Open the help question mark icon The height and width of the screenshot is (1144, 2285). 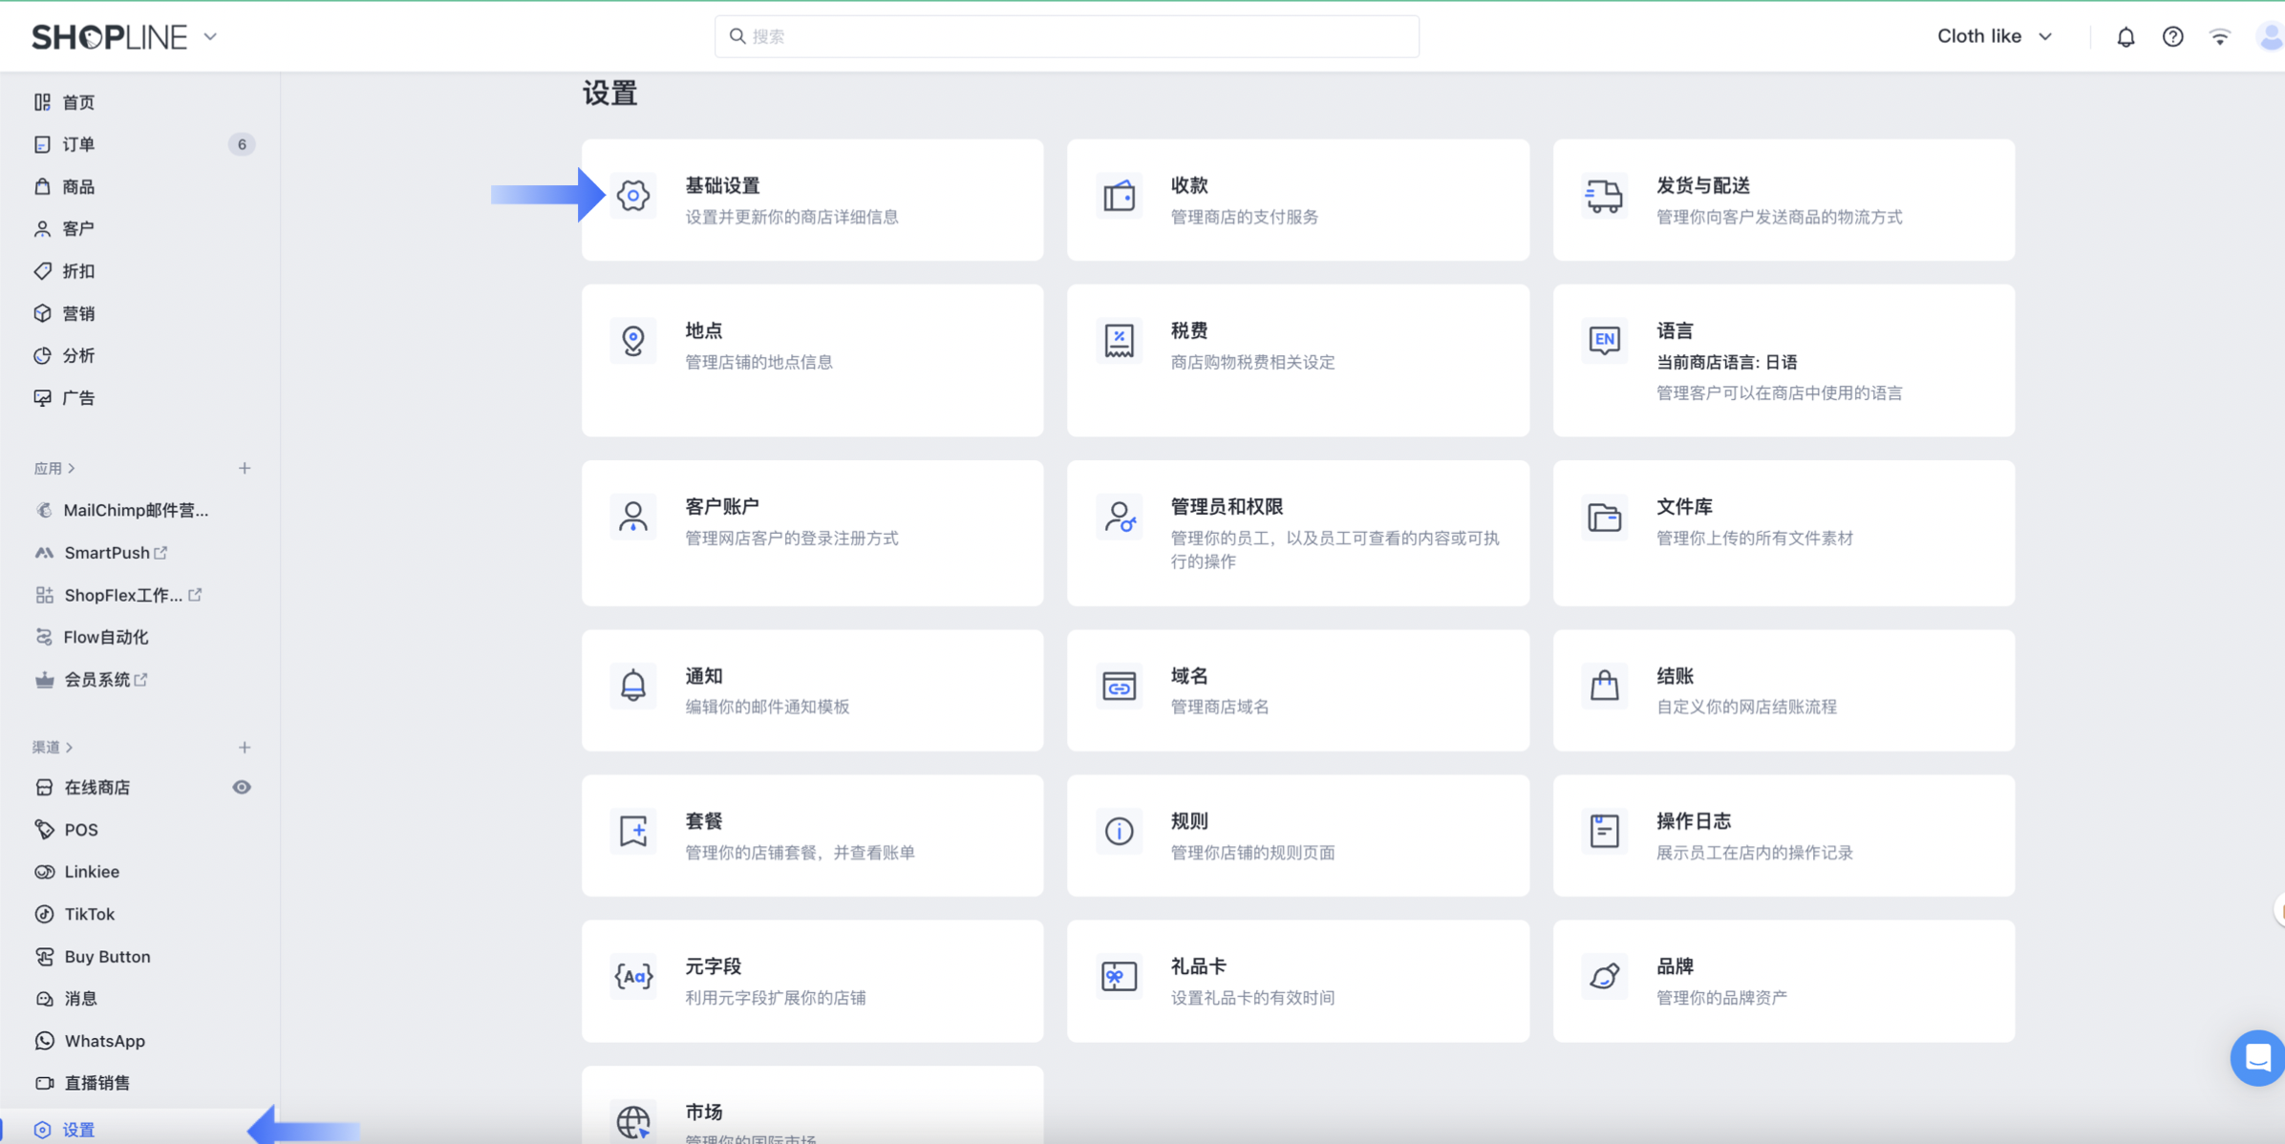(x=2172, y=36)
